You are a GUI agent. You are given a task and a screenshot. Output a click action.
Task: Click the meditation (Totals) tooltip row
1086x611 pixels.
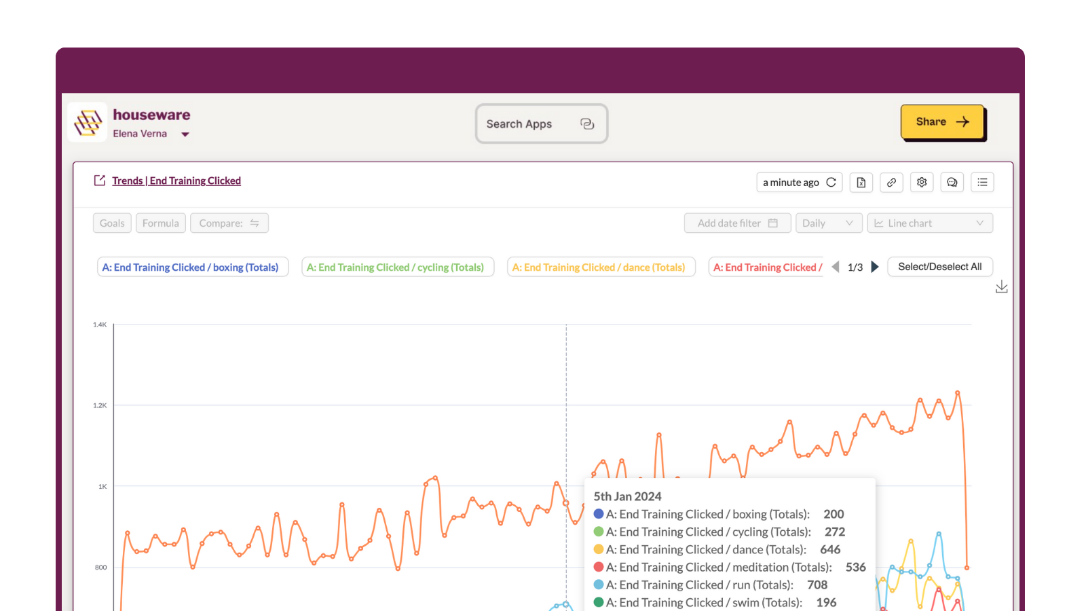pos(730,567)
